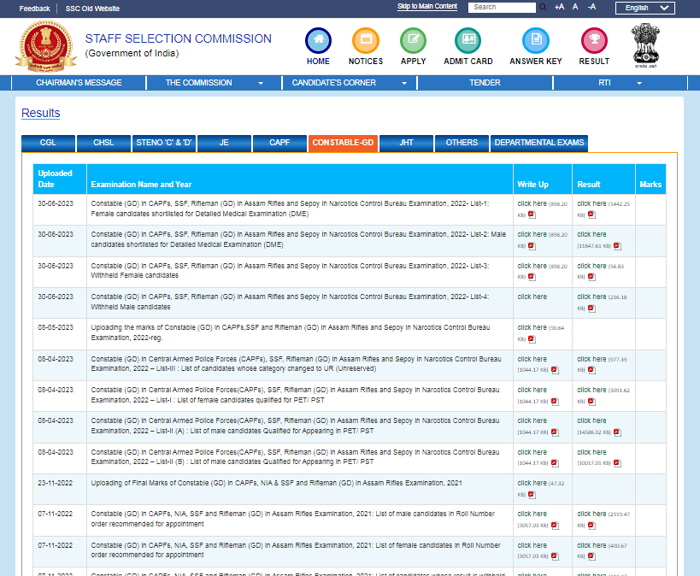This screenshot has width=700, height=576.
Task: Open the RESULT icon
Action: [x=593, y=39]
